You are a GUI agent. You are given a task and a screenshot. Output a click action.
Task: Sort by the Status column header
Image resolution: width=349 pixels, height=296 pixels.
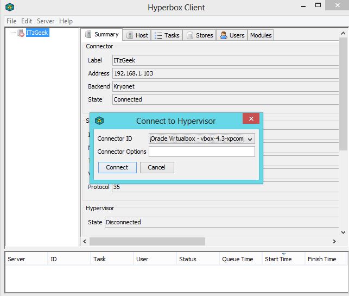[x=198, y=259]
